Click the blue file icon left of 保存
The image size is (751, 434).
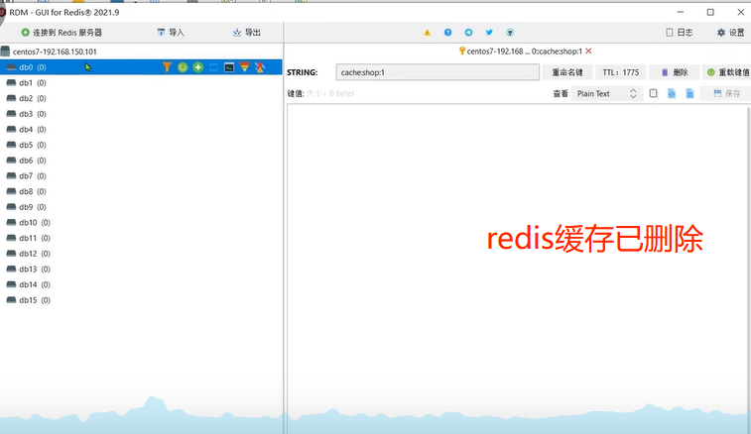point(689,93)
